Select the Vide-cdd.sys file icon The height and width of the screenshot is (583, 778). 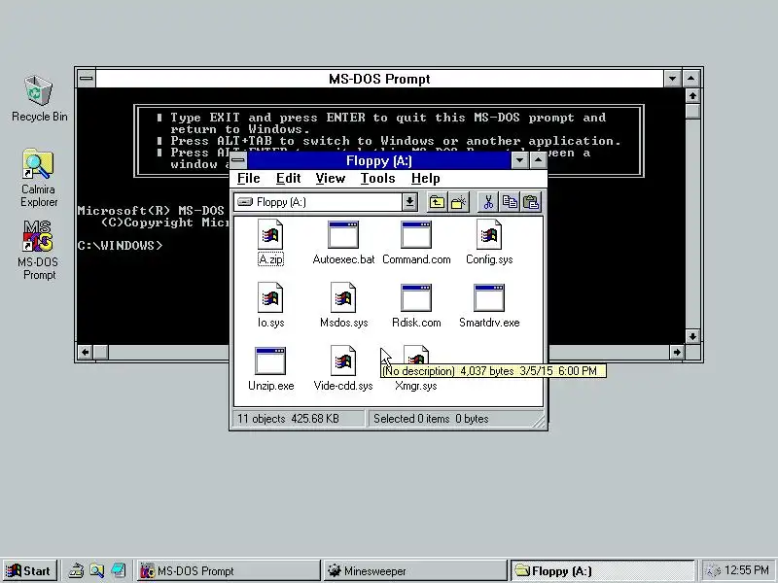coord(343,360)
